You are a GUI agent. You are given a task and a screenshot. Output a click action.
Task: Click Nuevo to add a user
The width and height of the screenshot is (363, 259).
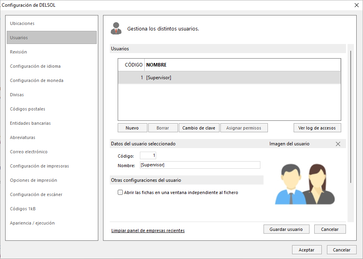[132, 128]
